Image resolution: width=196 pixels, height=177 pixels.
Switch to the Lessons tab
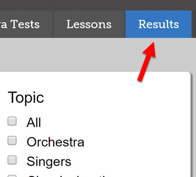[x=89, y=24]
